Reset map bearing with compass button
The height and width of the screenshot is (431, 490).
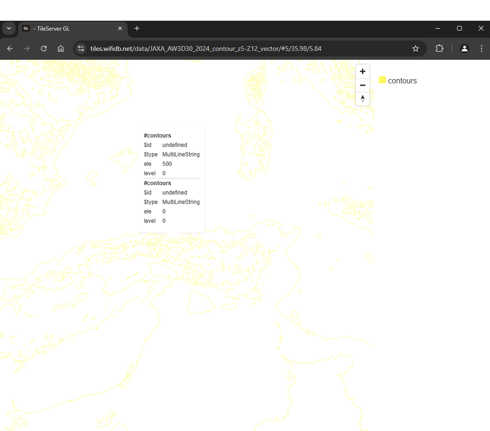tap(362, 99)
